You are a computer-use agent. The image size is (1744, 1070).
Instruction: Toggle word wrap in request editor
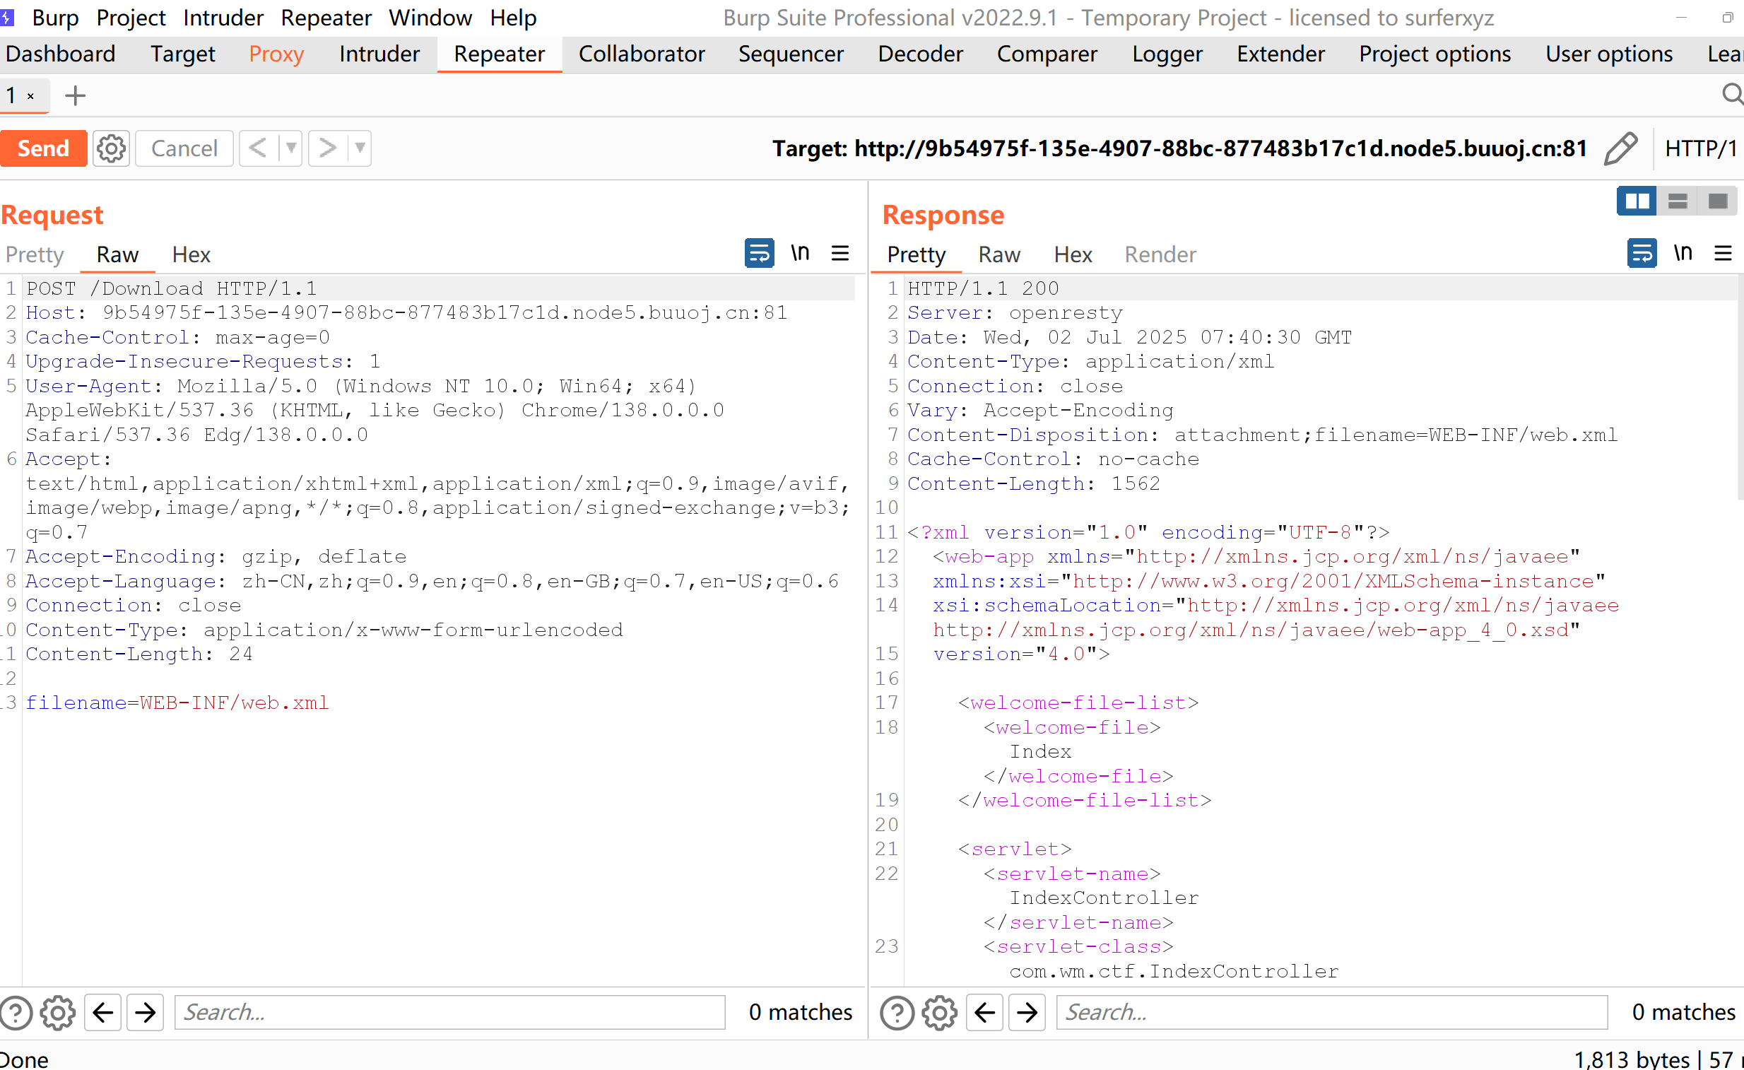click(x=759, y=253)
